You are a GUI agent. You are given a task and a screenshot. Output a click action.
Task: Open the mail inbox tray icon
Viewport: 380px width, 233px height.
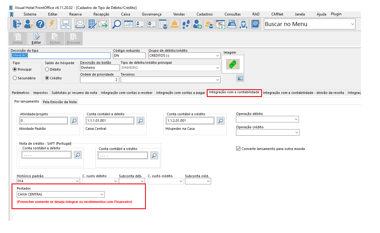80,24
